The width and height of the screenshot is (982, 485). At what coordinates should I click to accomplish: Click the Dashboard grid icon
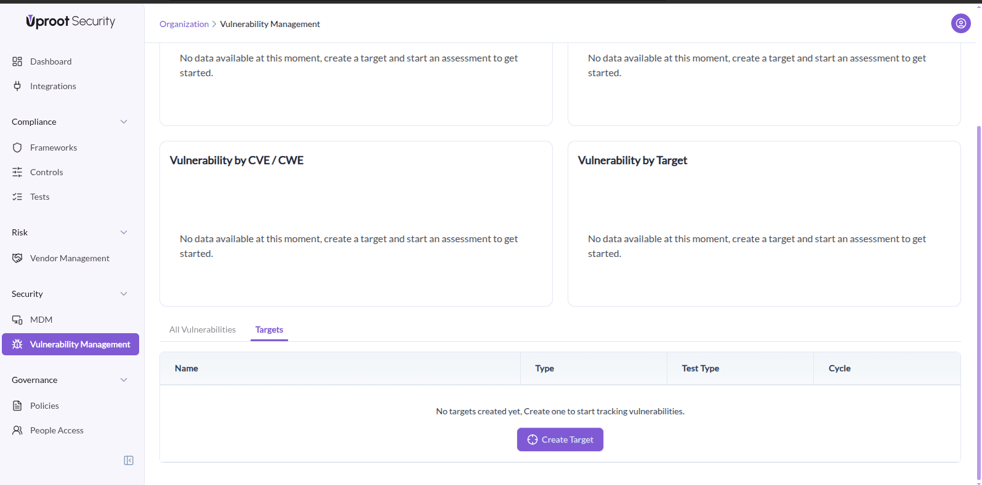tap(17, 61)
